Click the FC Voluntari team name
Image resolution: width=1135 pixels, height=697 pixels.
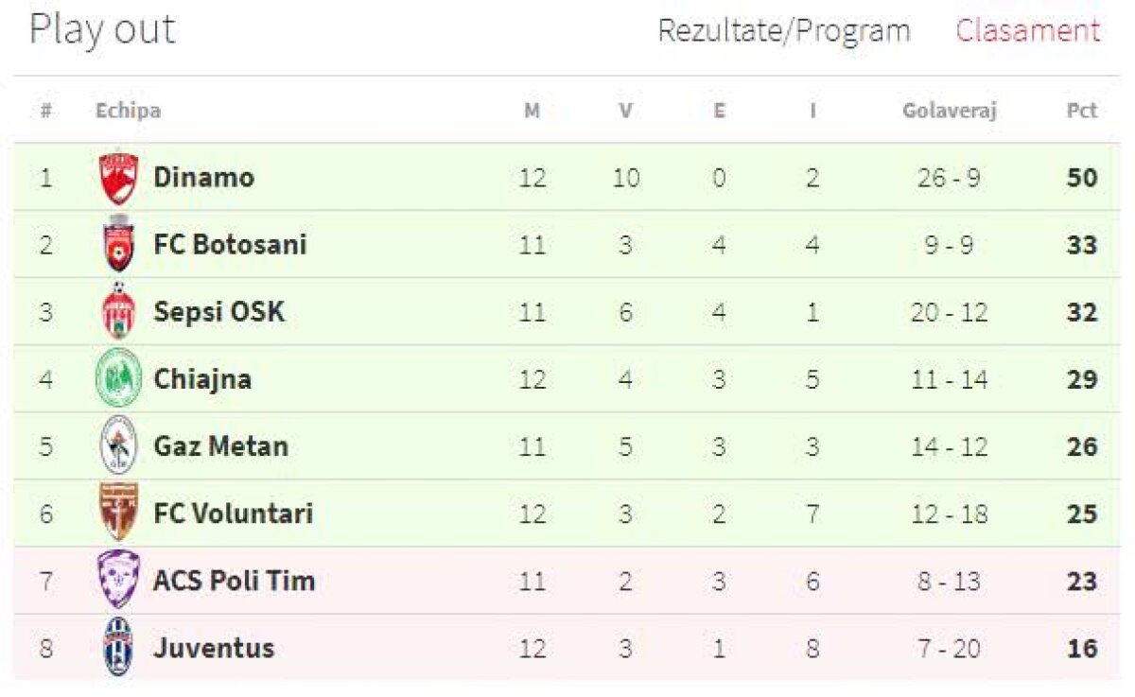(x=233, y=514)
